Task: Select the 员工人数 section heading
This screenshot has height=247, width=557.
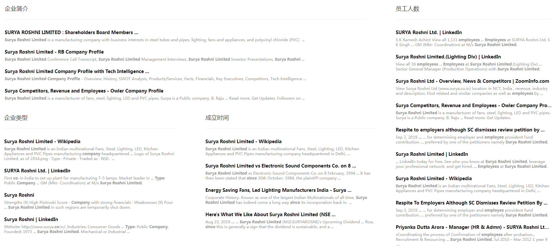Action: [407, 9]
